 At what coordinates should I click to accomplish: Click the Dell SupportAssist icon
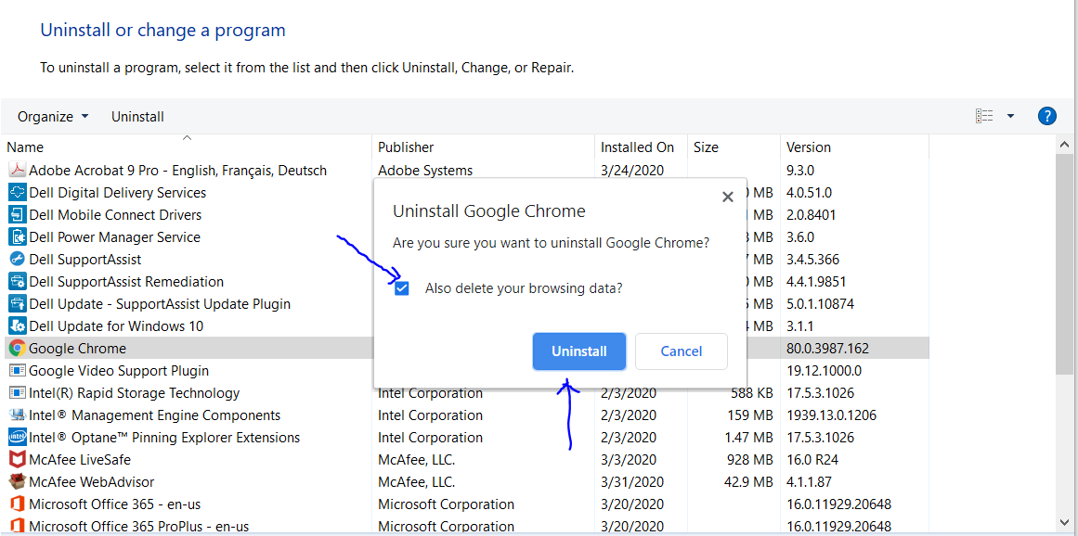tap(17, 260)
